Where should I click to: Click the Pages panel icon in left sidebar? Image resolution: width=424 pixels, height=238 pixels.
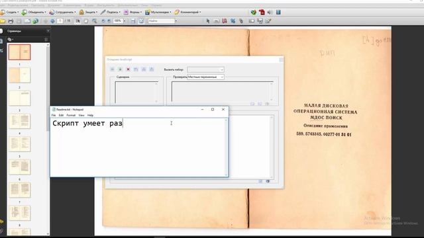point(1,31)
